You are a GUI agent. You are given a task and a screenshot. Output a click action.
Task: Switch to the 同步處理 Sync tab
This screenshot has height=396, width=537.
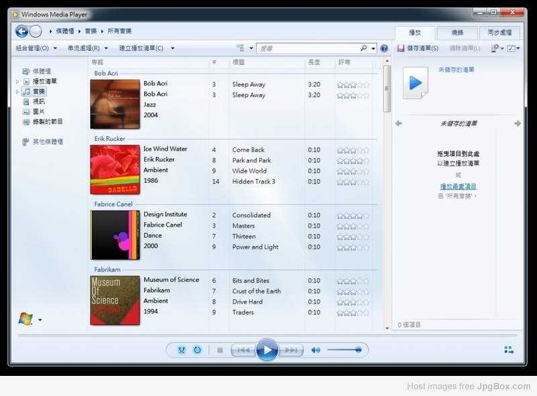(499, 33)
